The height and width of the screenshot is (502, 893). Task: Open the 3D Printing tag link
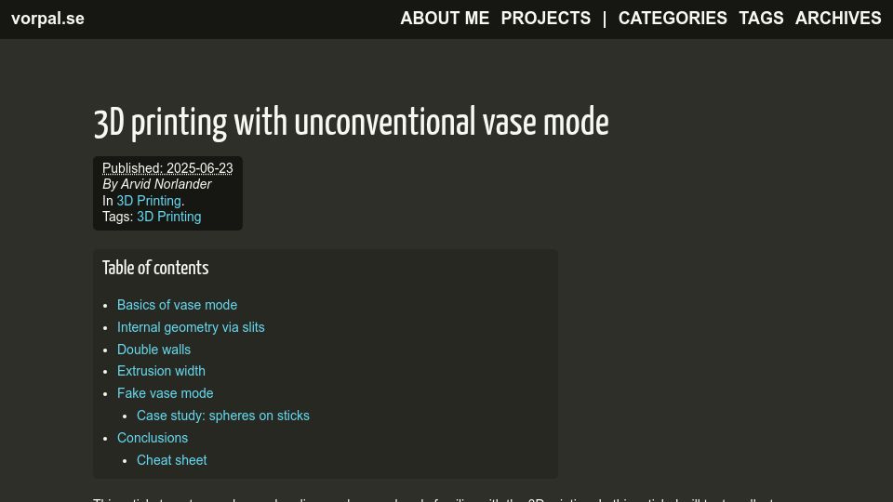coord(169,217)
